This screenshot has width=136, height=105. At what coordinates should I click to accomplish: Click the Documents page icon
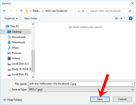pos(9,37)
